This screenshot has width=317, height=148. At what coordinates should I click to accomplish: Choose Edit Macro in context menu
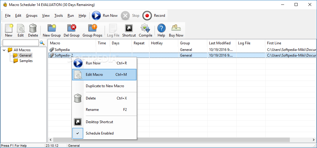[x=104, y=75]
